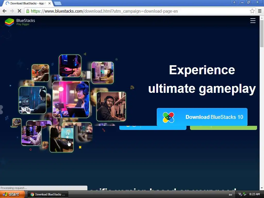Click the BlueStacks 10 icon on the download button
This screenshot has height=198, width=264.
tap(168, 117)
